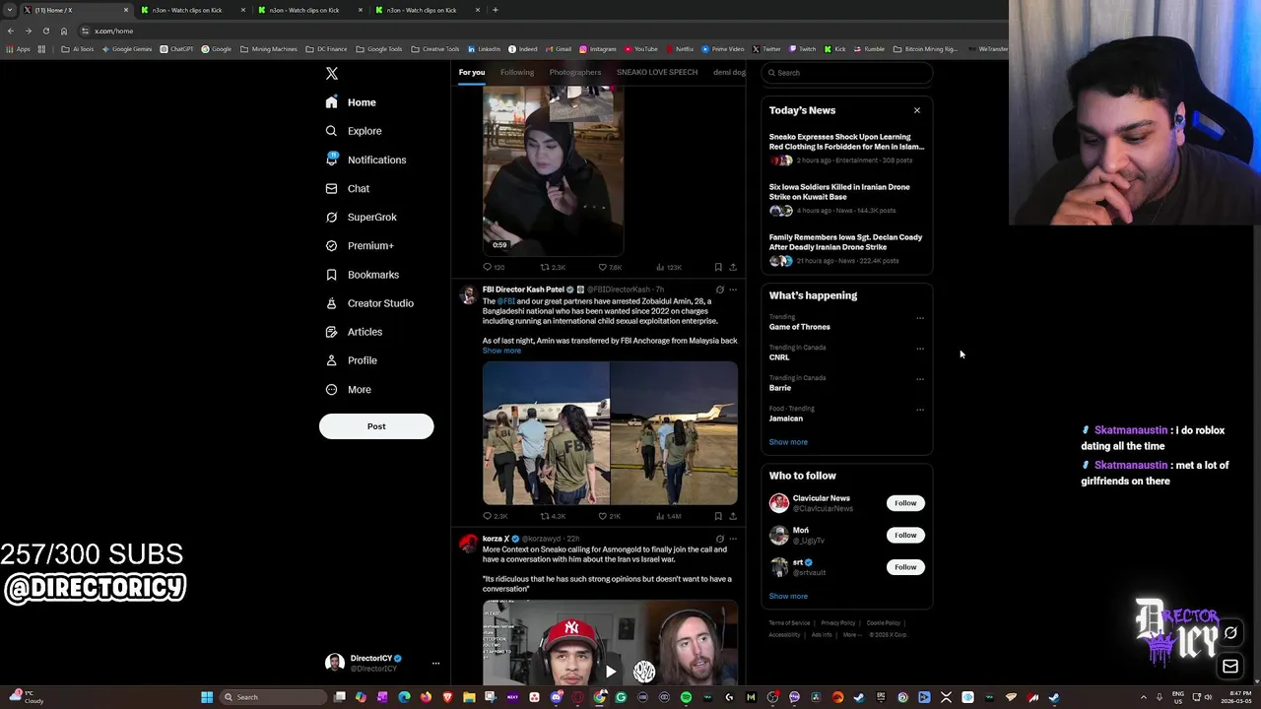Open the FBI plane photo on the left

pyautogui.click(x=546, y=433)
